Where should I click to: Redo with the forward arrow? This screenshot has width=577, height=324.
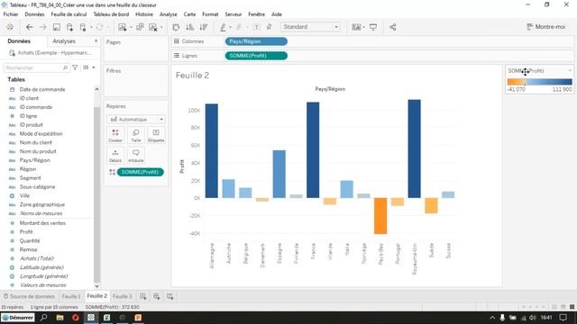[x=42, y=27]
